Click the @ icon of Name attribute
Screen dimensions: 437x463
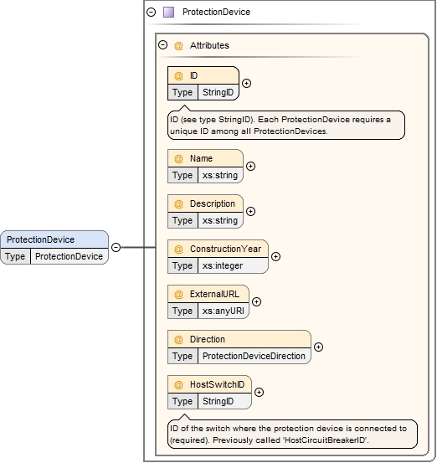click(x=178, y=159)
